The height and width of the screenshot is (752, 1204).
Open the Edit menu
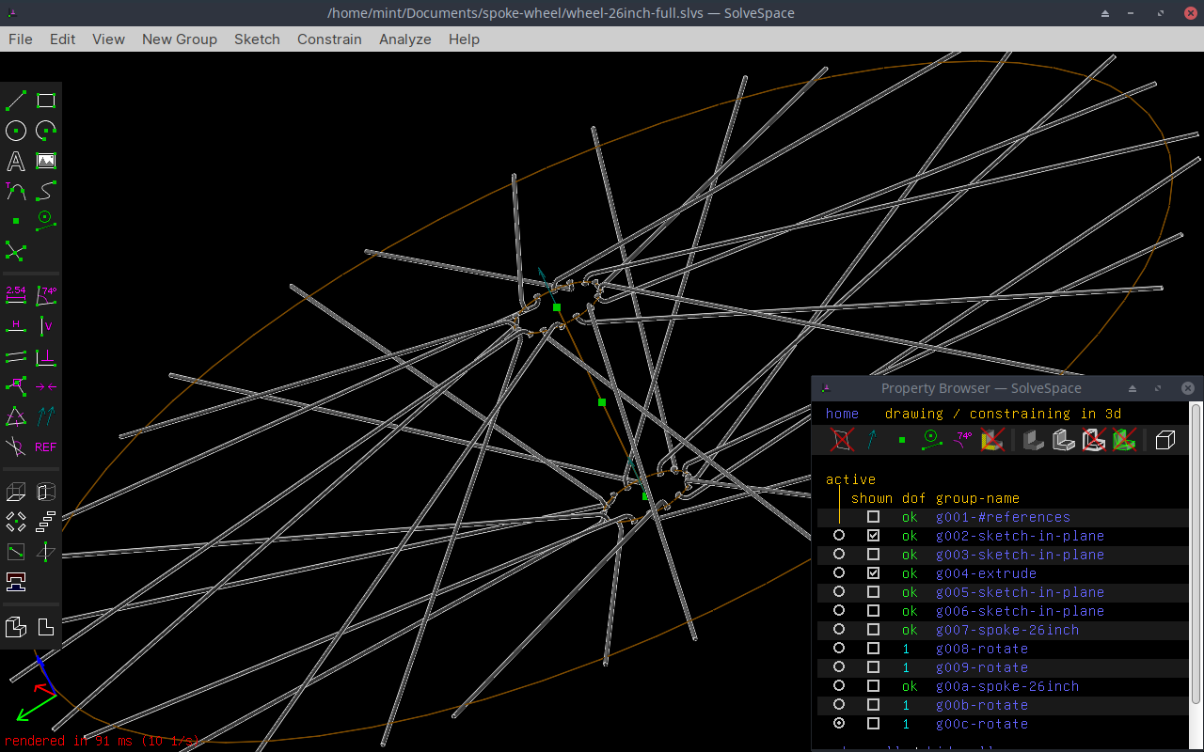pos(63,39)
